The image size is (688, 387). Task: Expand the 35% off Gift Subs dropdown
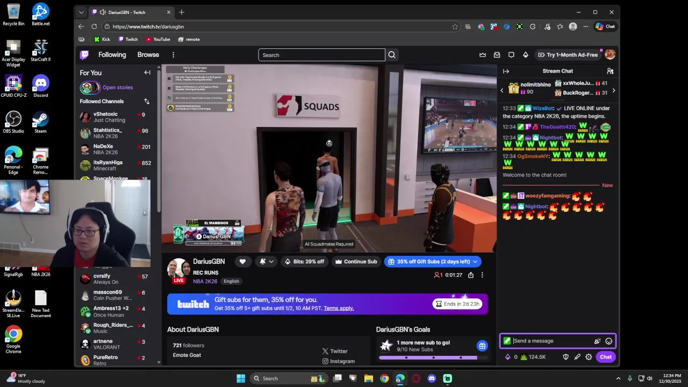point(475,262)
